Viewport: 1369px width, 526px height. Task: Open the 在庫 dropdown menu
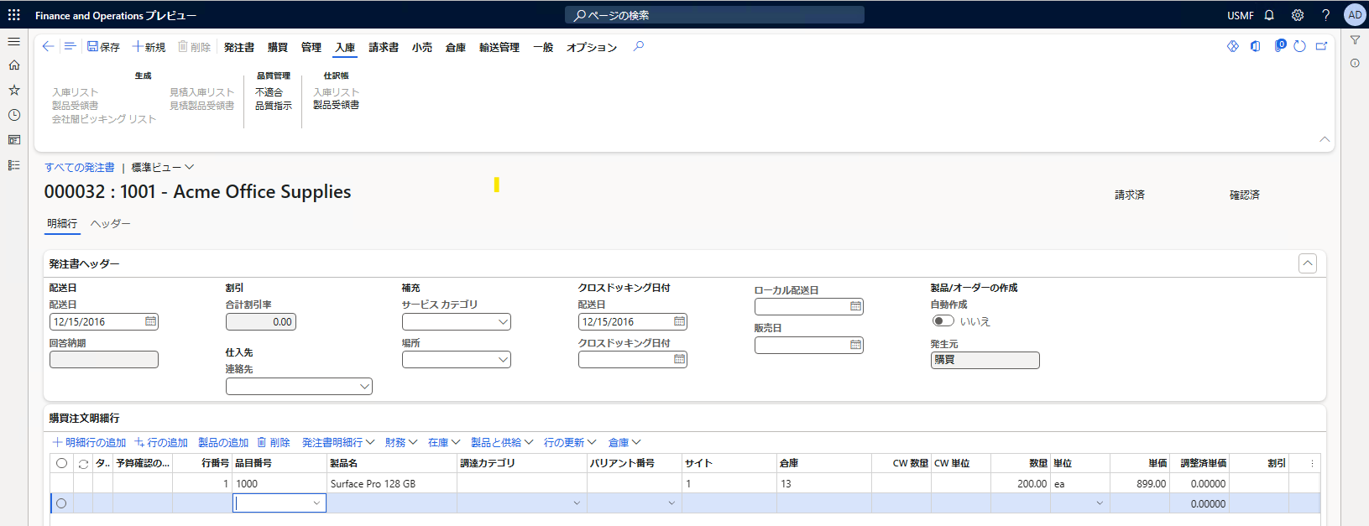(x=444, y=442)
